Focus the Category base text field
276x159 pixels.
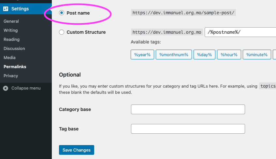[188, 109]
